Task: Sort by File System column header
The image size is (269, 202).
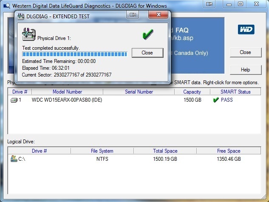Action: pyautogui.click(x=102, y=151)
